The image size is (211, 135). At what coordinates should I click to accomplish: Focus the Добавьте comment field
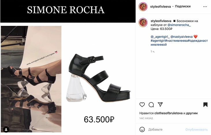(166, 130)
